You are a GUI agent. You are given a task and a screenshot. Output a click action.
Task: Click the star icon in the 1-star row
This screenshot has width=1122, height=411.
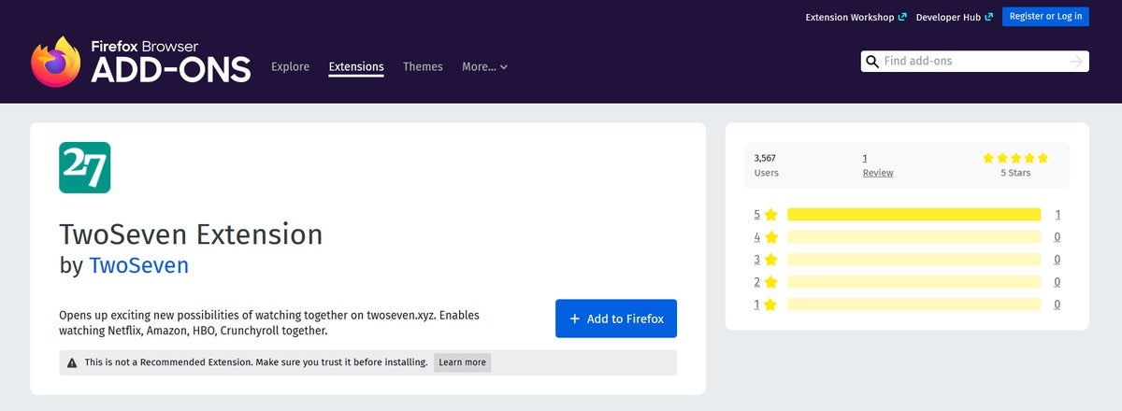tap(771, 304)
